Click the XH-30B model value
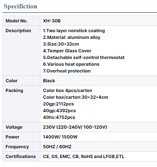Viewport: 157px width, 167px height. pos(52,21)
